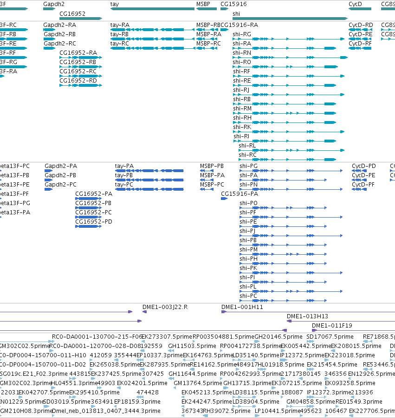Screen dimensions: 395x418
Task: Select transcript Gapdh2-RA label
Action: click(x=59, y=25)
